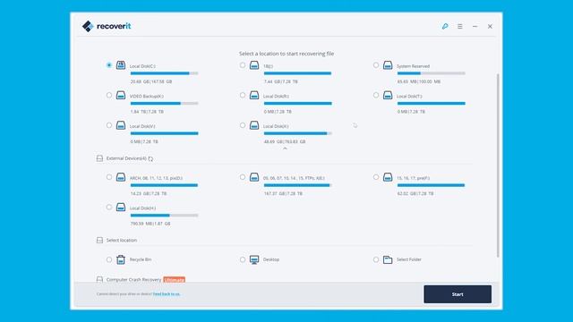Click the 'External Devices(4)' heading

[126, 158]
